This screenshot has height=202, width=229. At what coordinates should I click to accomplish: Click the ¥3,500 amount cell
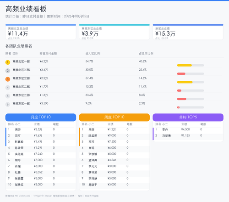click(44, 103)
